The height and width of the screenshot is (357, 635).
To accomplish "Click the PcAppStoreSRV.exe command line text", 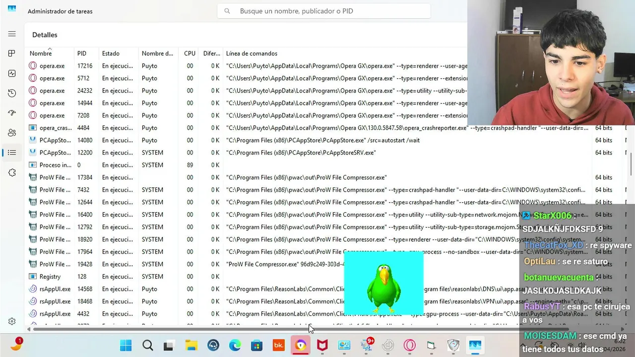I will tap(301, 153).
